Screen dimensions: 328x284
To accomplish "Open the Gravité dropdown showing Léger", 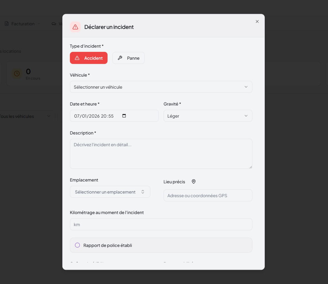I will coord(208,116).
